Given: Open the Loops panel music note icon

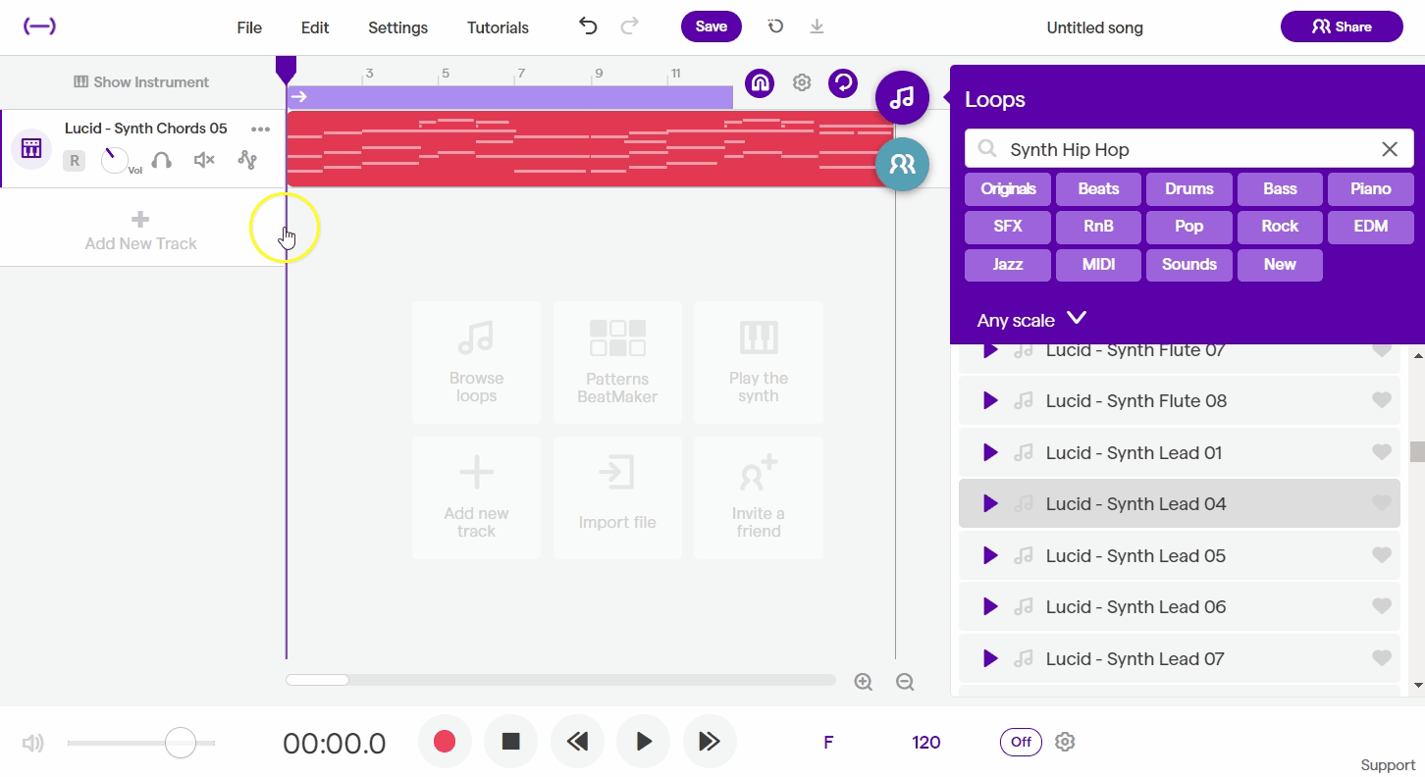Looking at the screenshot, I should coord(901,97).
